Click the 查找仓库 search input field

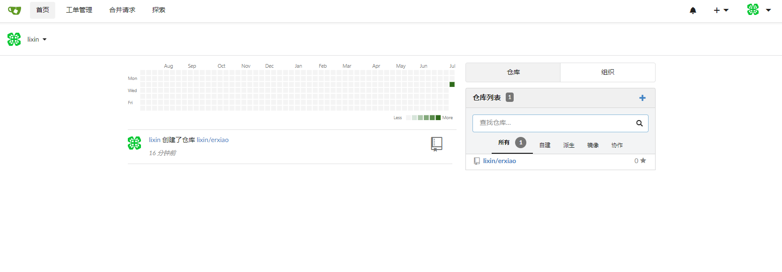click(x=553, y=123)
